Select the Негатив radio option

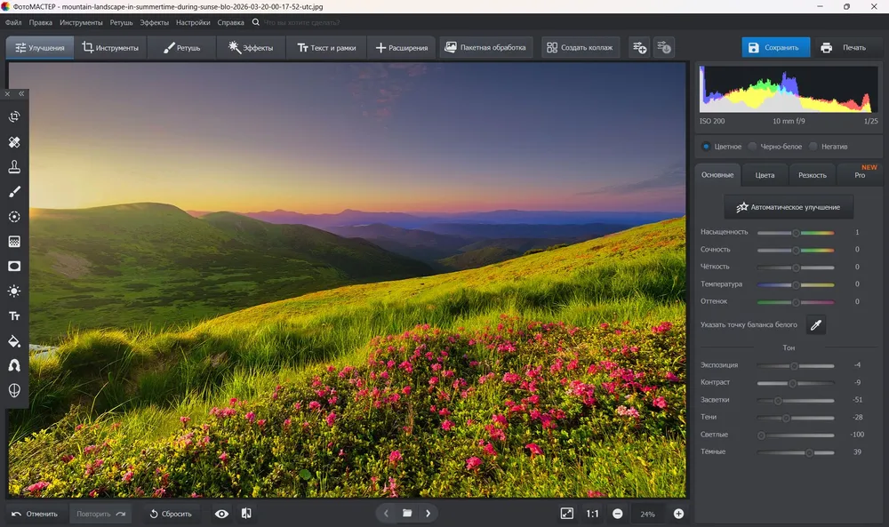point(829,147)
